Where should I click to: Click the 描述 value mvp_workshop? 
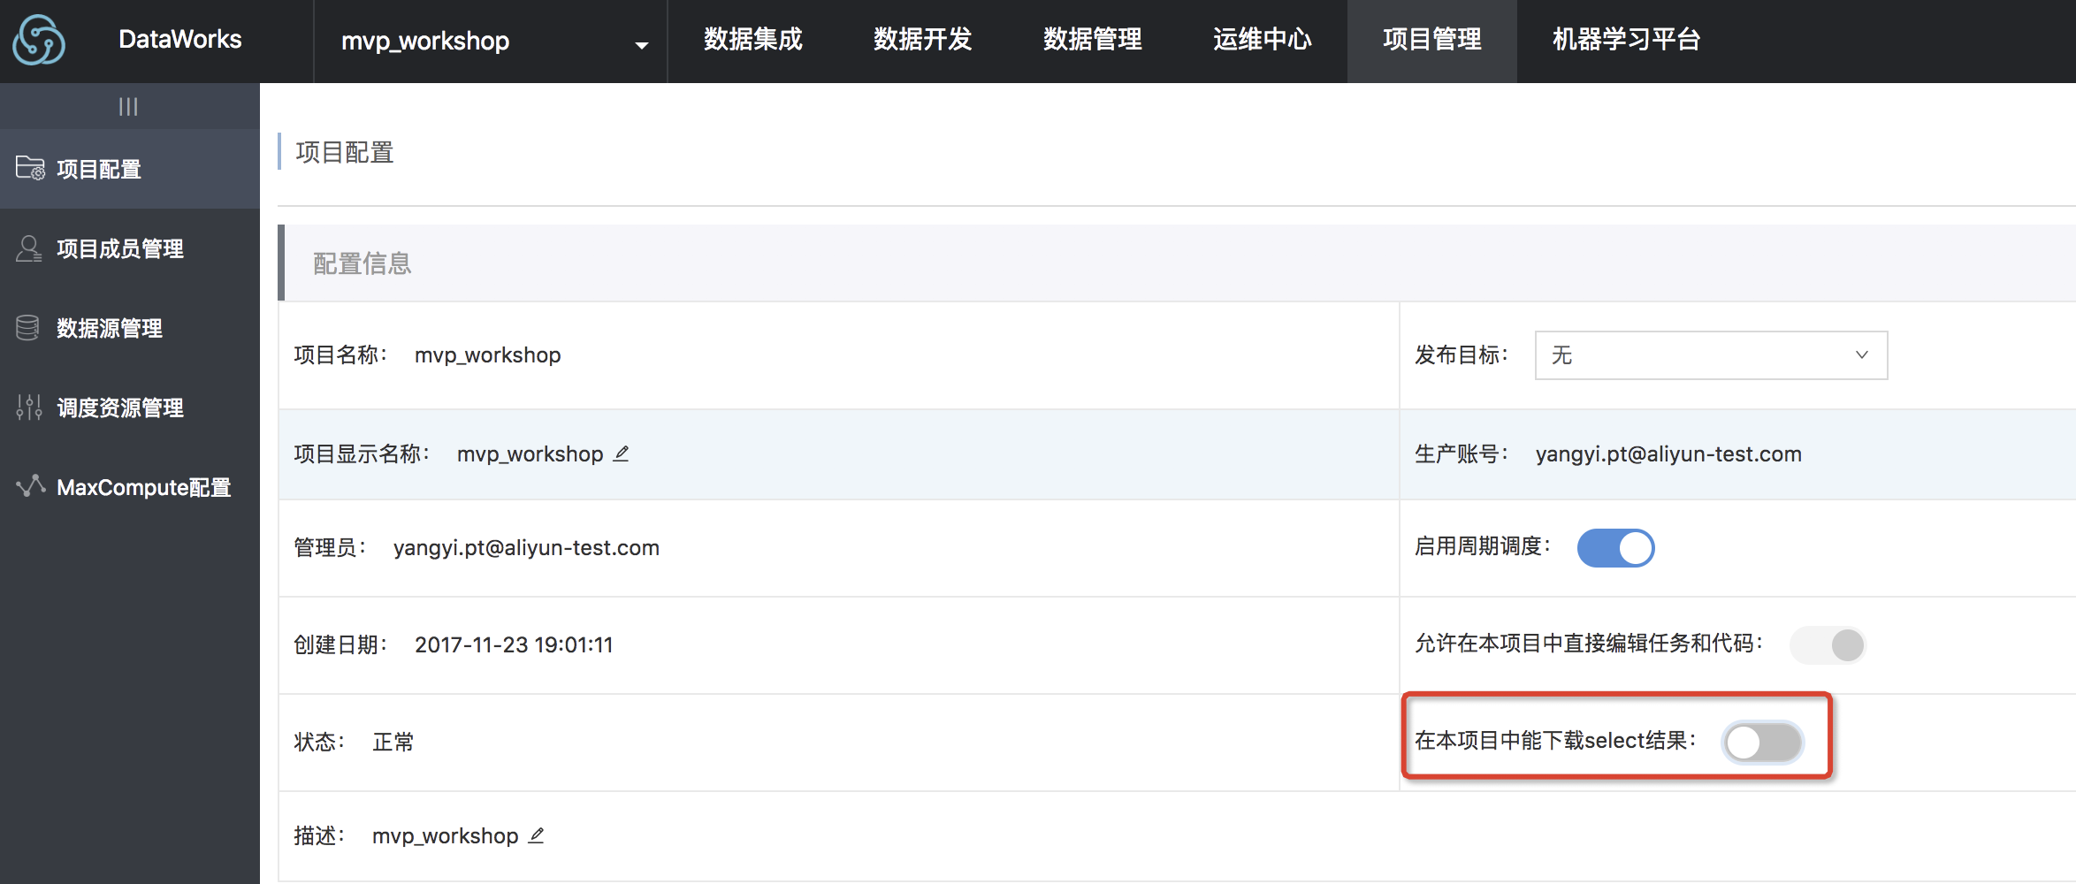pyautogui.click(x=445, y=836)
